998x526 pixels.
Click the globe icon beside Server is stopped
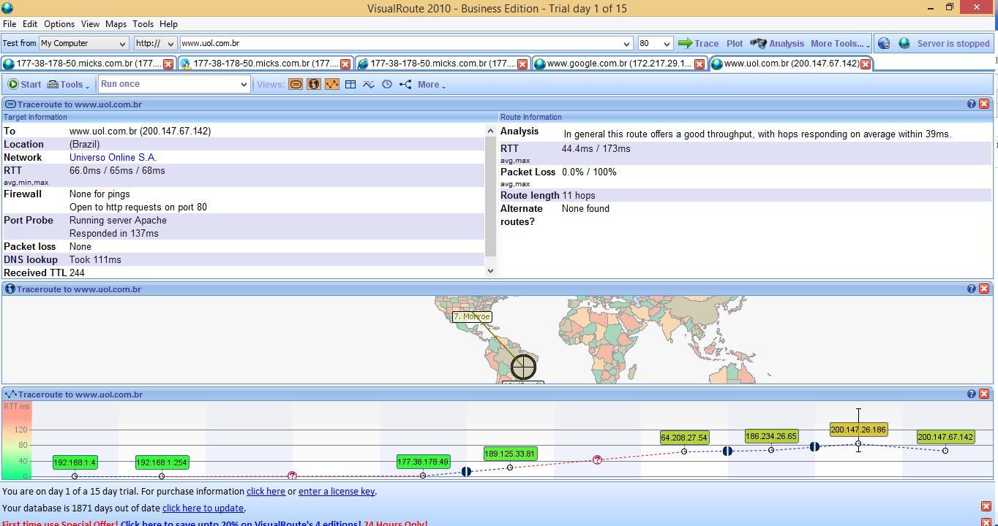pyautogui.click(x=904, y=43)
